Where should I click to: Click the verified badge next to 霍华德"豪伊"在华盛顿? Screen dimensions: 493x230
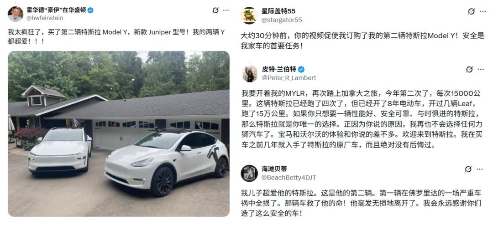[90, 10]
